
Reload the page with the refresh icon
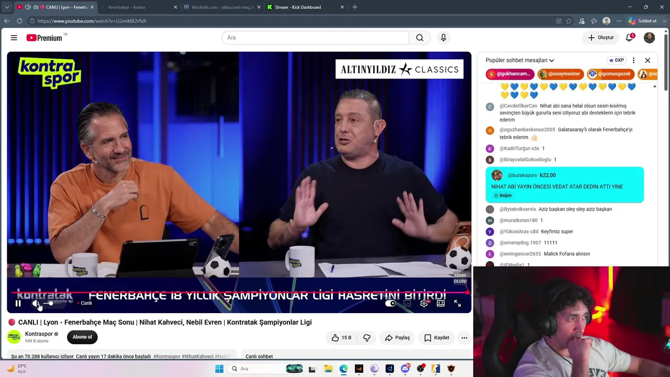[19, 21]
